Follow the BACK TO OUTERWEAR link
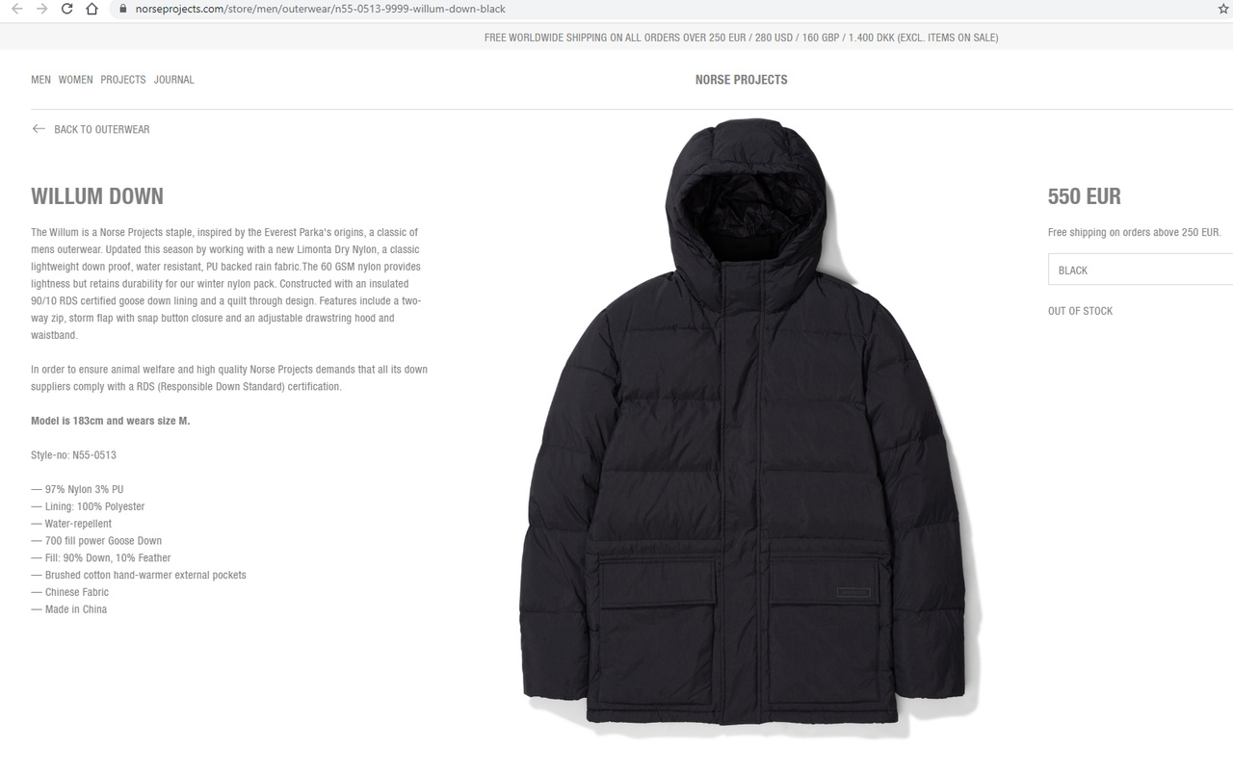Screen dimensions: 1233x775 coord(102,129)
